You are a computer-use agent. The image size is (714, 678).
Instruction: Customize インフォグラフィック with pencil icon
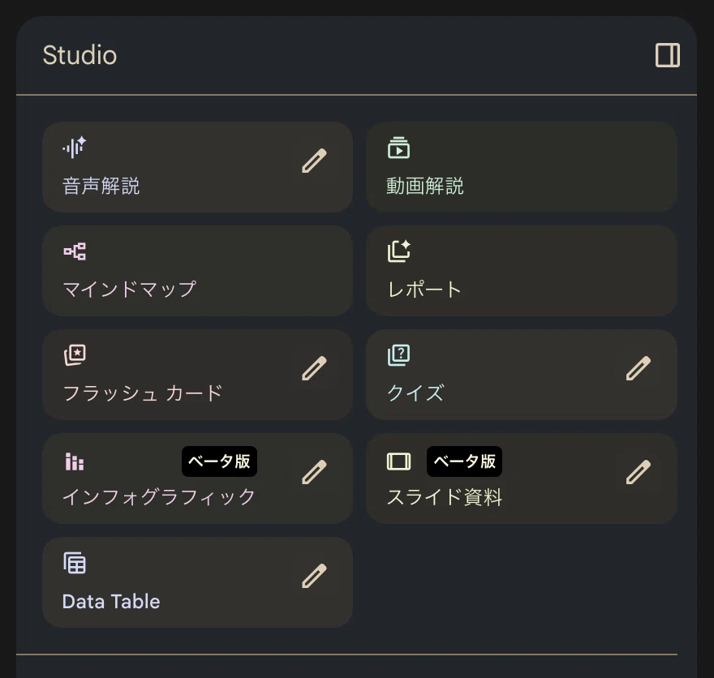pyautogui.click(x=314, y=472)
